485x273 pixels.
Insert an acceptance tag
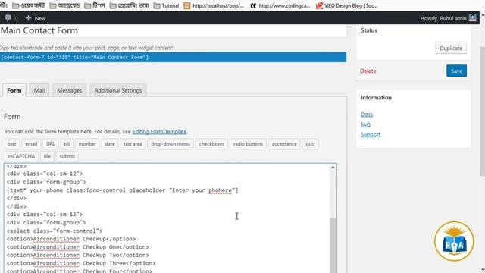click(284, 144)
